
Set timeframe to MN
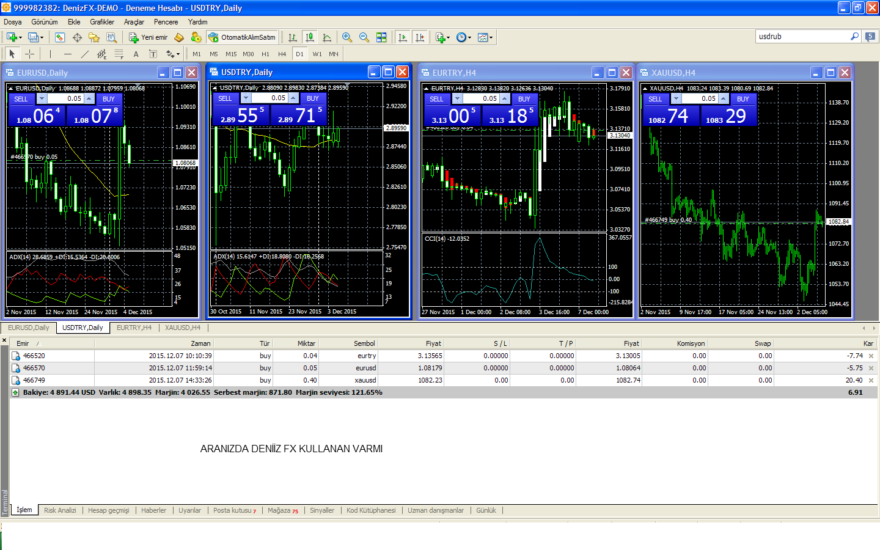(334, 54)
